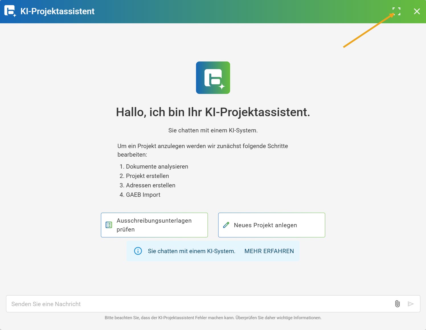Click the header title 'KI-Projektassistent'
426x330 pixels.
click(58, 11)
